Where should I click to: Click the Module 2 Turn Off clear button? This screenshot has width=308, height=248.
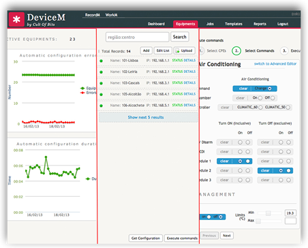(x=265, y=170)
